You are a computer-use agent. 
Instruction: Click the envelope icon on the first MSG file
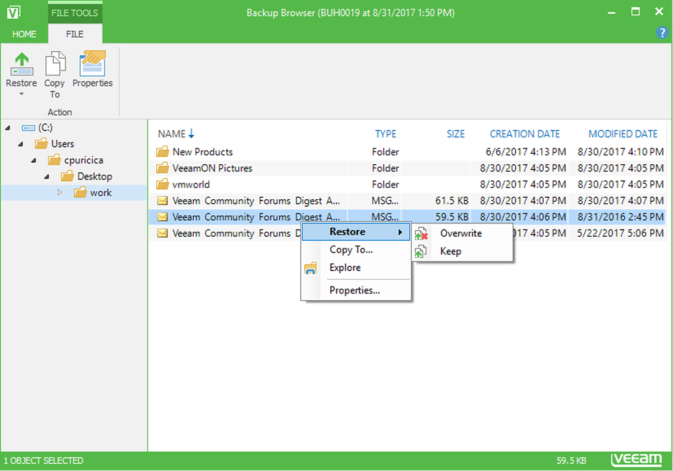162,201
